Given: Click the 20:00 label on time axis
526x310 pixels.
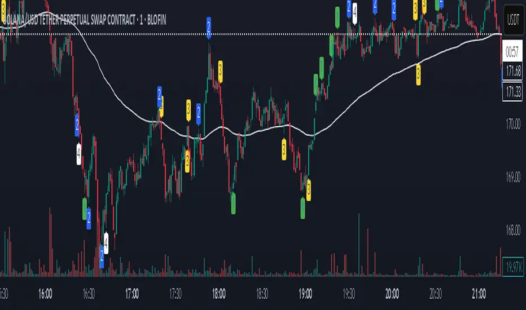Looking at the screenshot, I should point(392,294).
